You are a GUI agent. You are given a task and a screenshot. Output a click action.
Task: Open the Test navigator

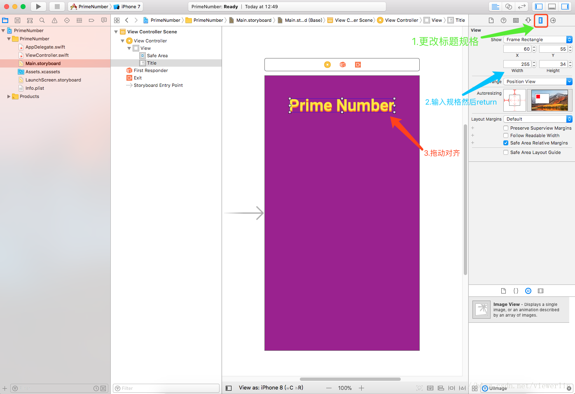pyautogui.click(x=67, y=20)
